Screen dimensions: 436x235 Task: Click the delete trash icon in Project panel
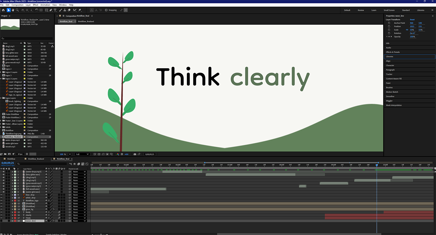tap(27, 154)
